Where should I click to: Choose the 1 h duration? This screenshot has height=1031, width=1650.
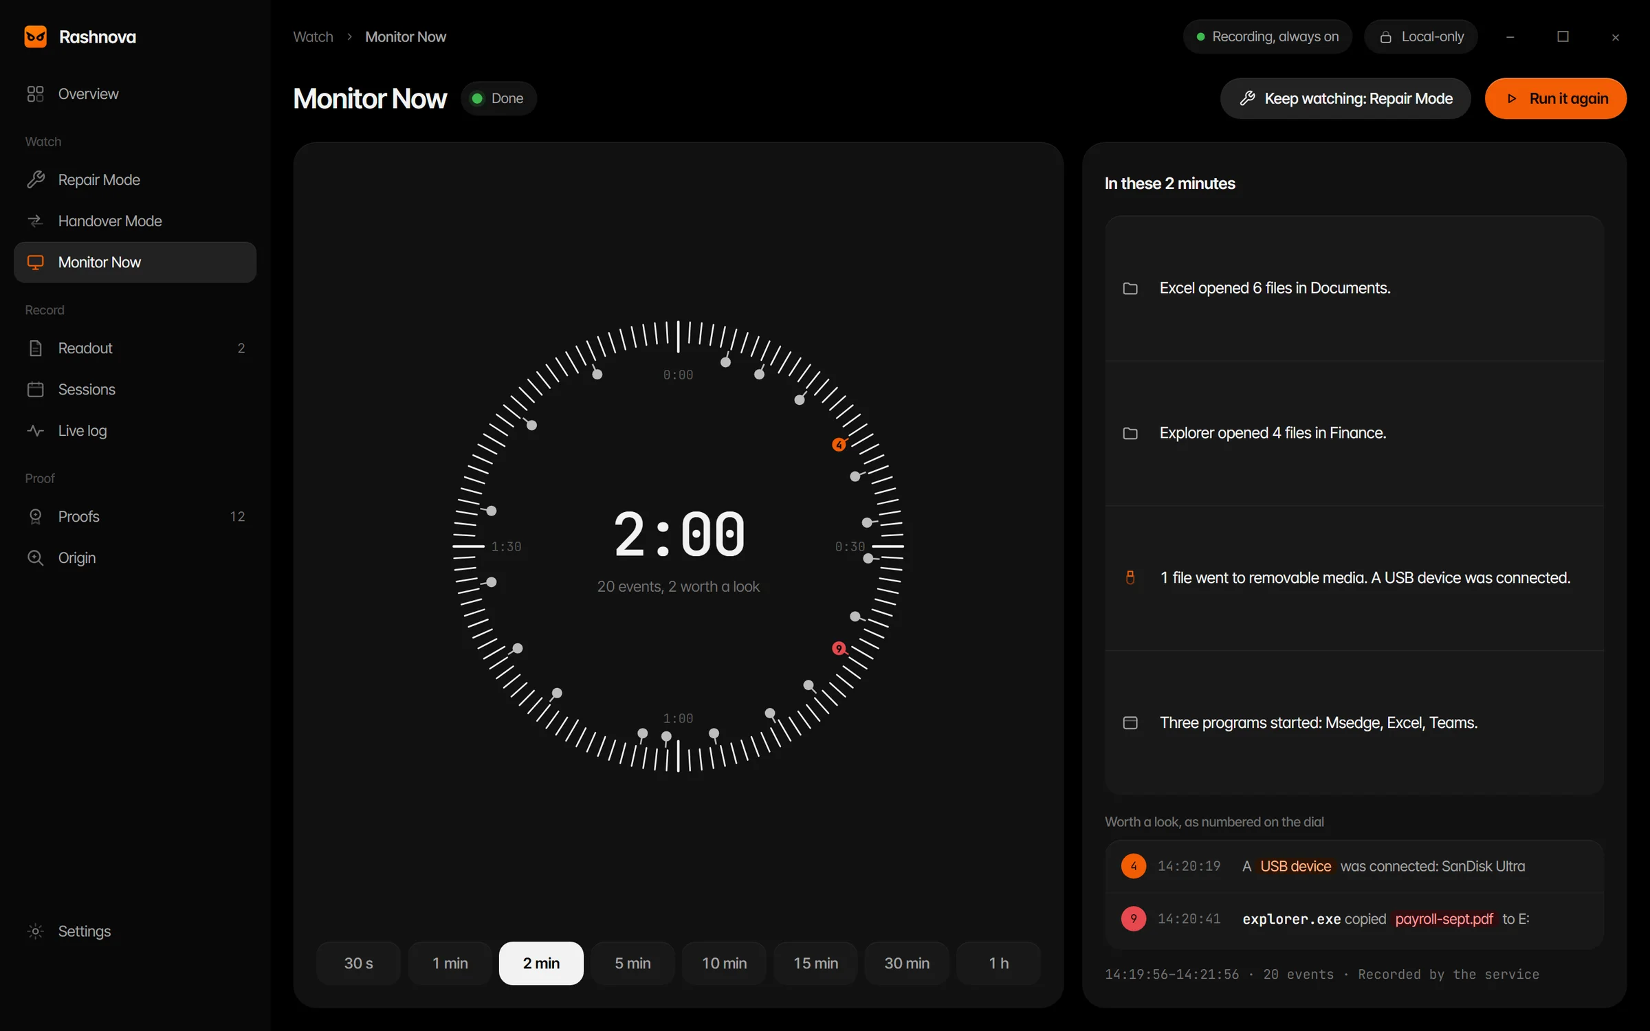click(998, 963)
